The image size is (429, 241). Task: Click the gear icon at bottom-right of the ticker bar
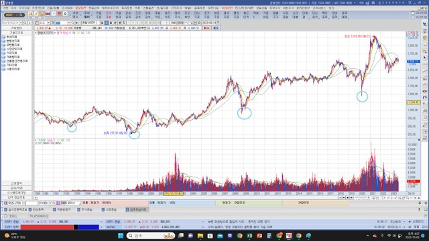[x=410, y=227]
